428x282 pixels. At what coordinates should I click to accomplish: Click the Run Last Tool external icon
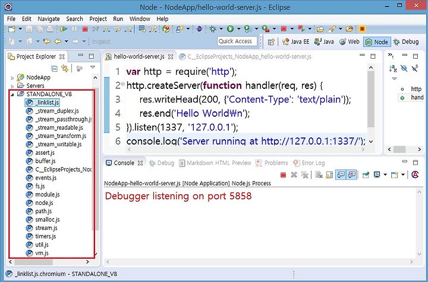pyautogui.click(x=265, y=29)
